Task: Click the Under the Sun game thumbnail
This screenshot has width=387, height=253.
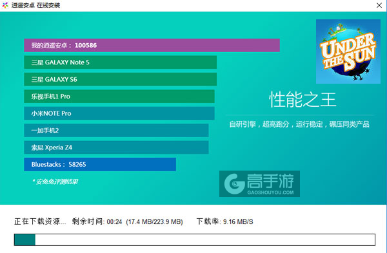Action: 348,52
